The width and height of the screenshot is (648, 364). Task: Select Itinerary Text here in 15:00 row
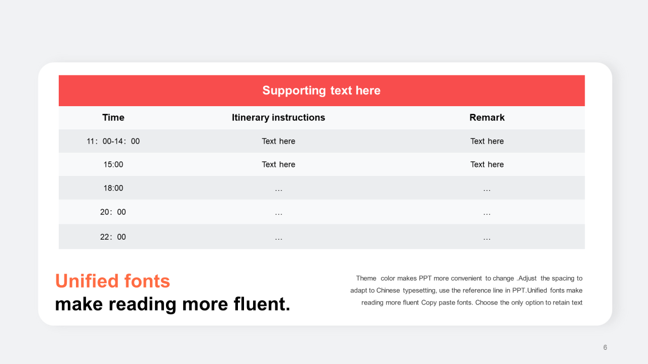pos(278,164)
